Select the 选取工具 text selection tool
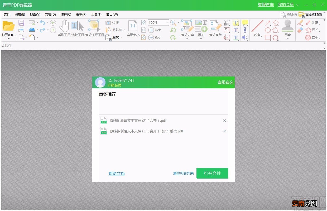327x211 pixels. [78, 28]
